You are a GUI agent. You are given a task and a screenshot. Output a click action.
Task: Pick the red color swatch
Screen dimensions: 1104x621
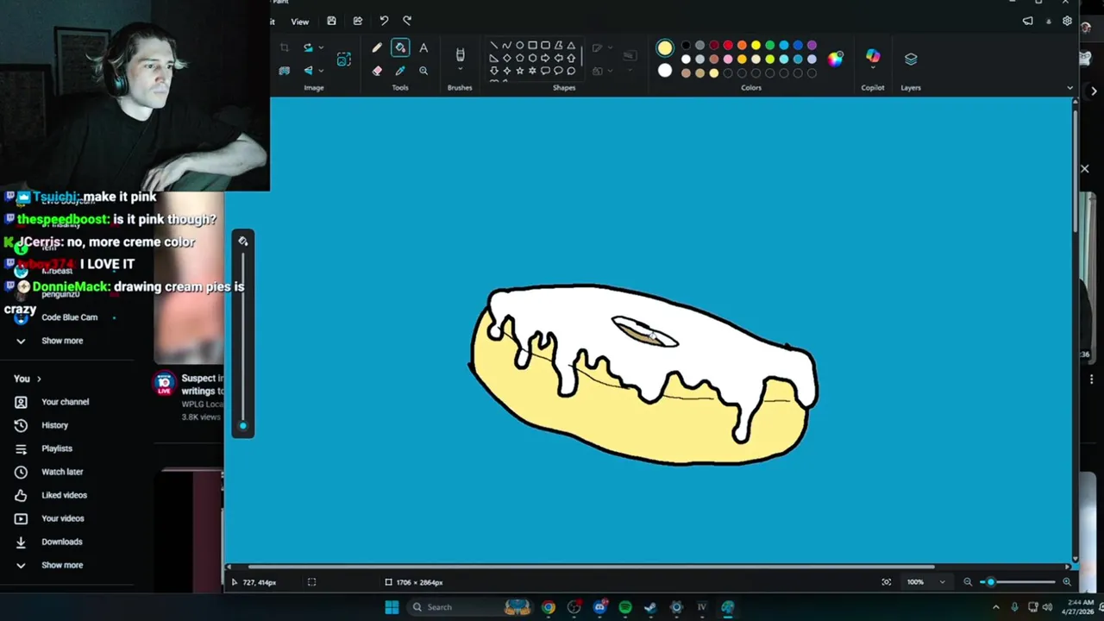[x=728, y=46]
